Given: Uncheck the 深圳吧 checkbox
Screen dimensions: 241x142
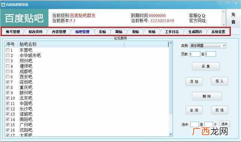Looking at the screenshot, I should pos(8,82).
